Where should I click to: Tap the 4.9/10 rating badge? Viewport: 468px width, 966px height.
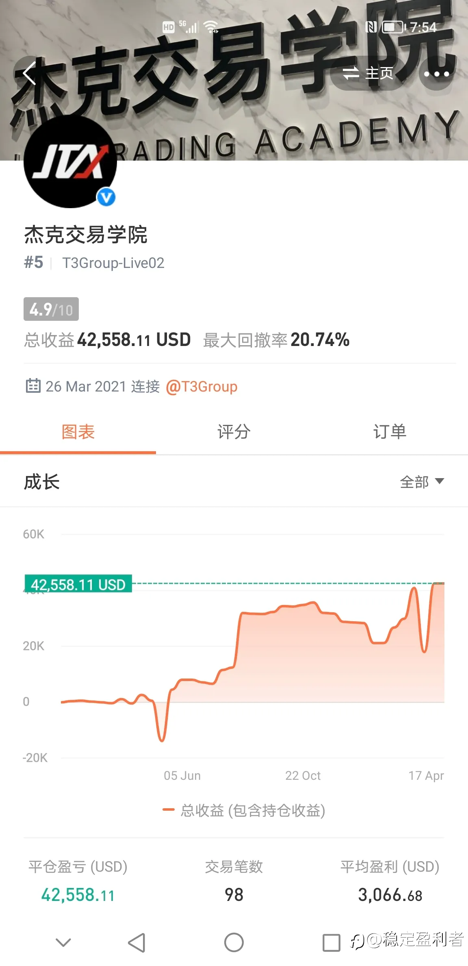coord(51,309)
